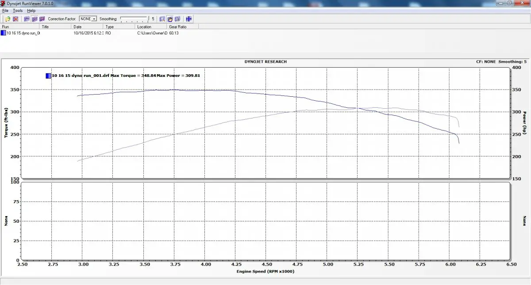Click the 60.13 gear ratio value
This screenshot has height=285, width=531.
[x=174, y=33]
